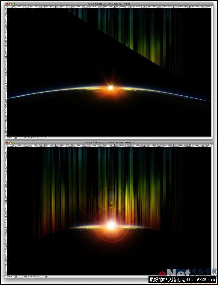The height and width of the screenshot is (285, 218).
Task: Minimize the lower Layer Mask document window
Action: (x=11, y=142)
